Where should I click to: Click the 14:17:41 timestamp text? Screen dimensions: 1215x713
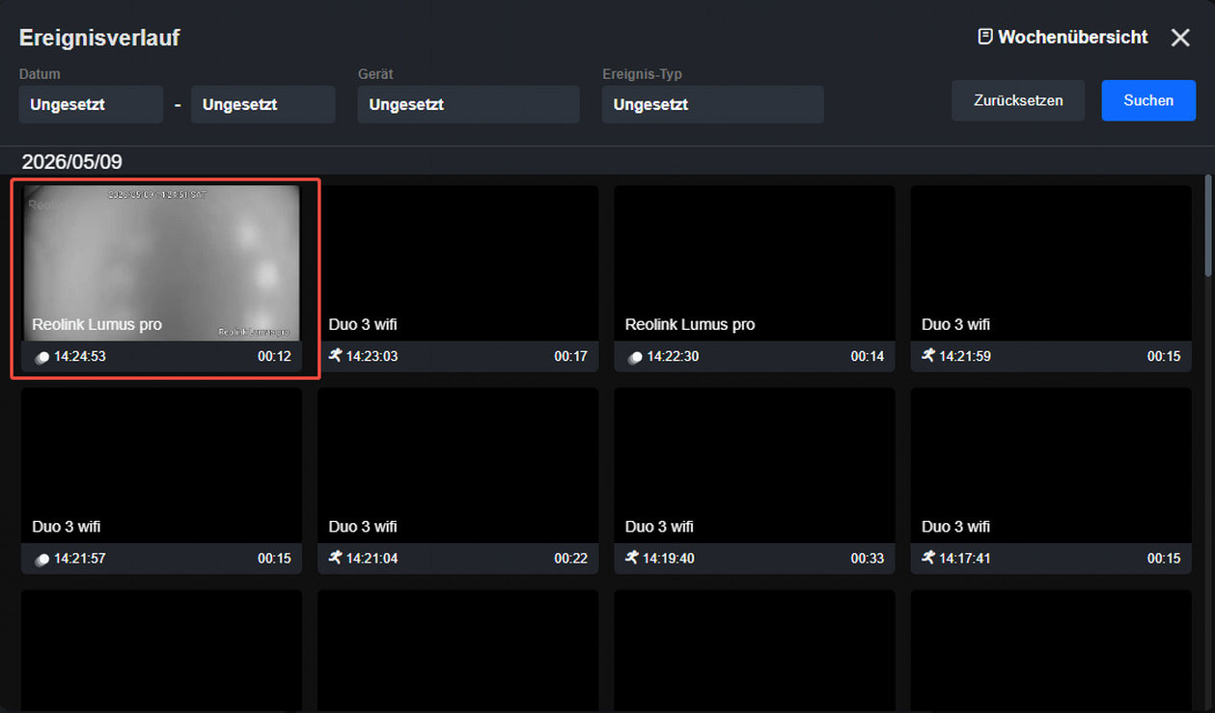click(965, 559)
